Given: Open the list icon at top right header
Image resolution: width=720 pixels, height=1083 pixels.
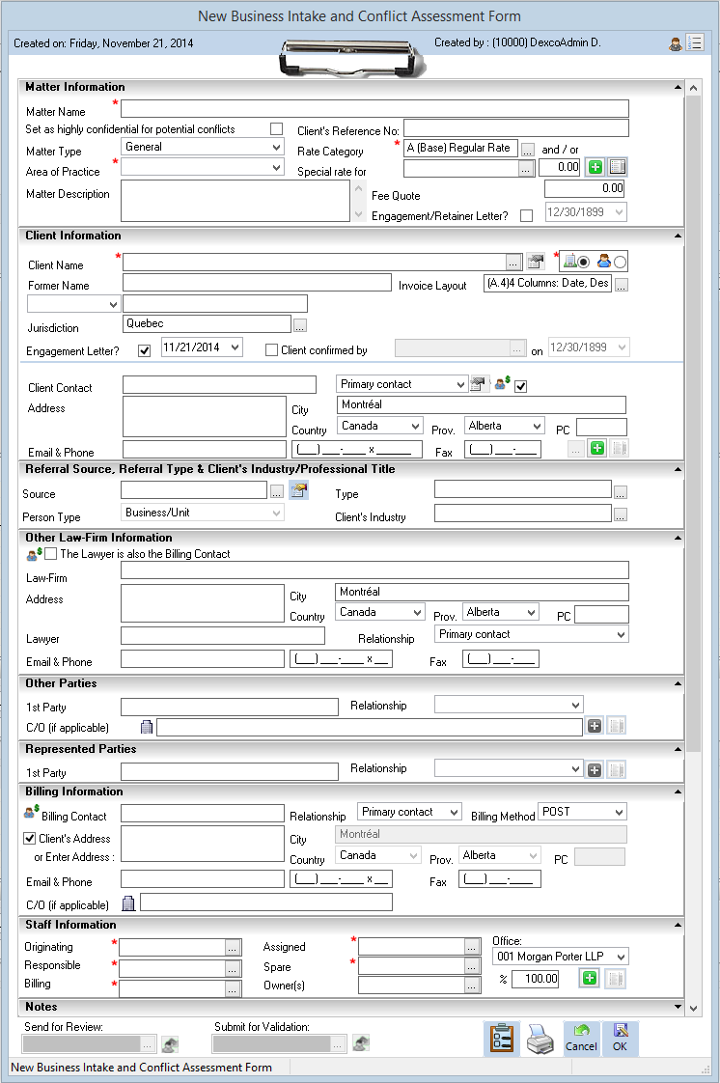Looking at the screenshot, I should click(x=695, y=43).
